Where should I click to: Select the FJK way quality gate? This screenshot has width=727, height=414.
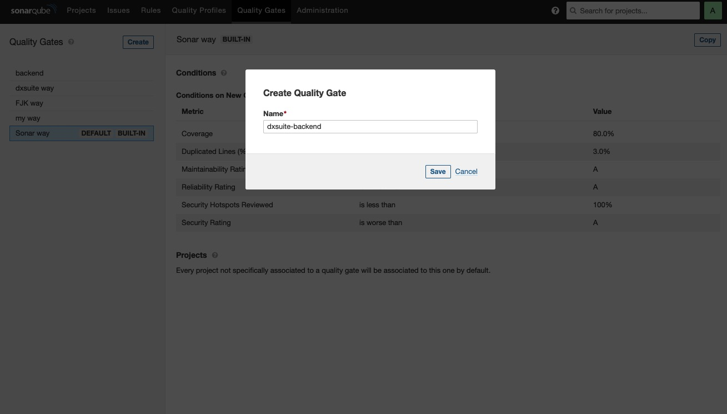82,103
